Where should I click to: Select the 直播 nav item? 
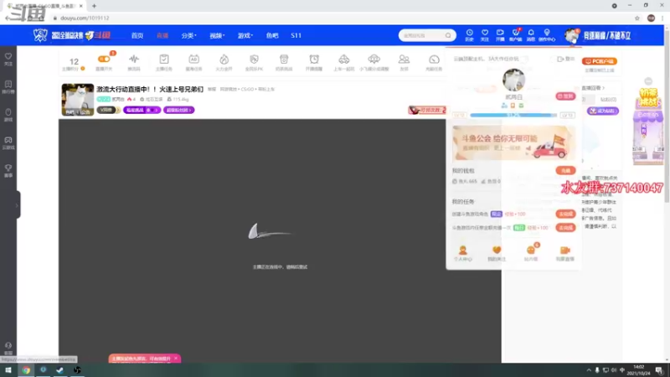coord(162,35)
